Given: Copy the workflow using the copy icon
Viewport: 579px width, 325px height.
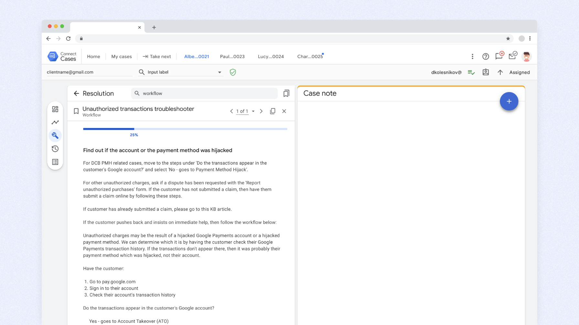Looking at the screenshot, I should tap(273, 111).
